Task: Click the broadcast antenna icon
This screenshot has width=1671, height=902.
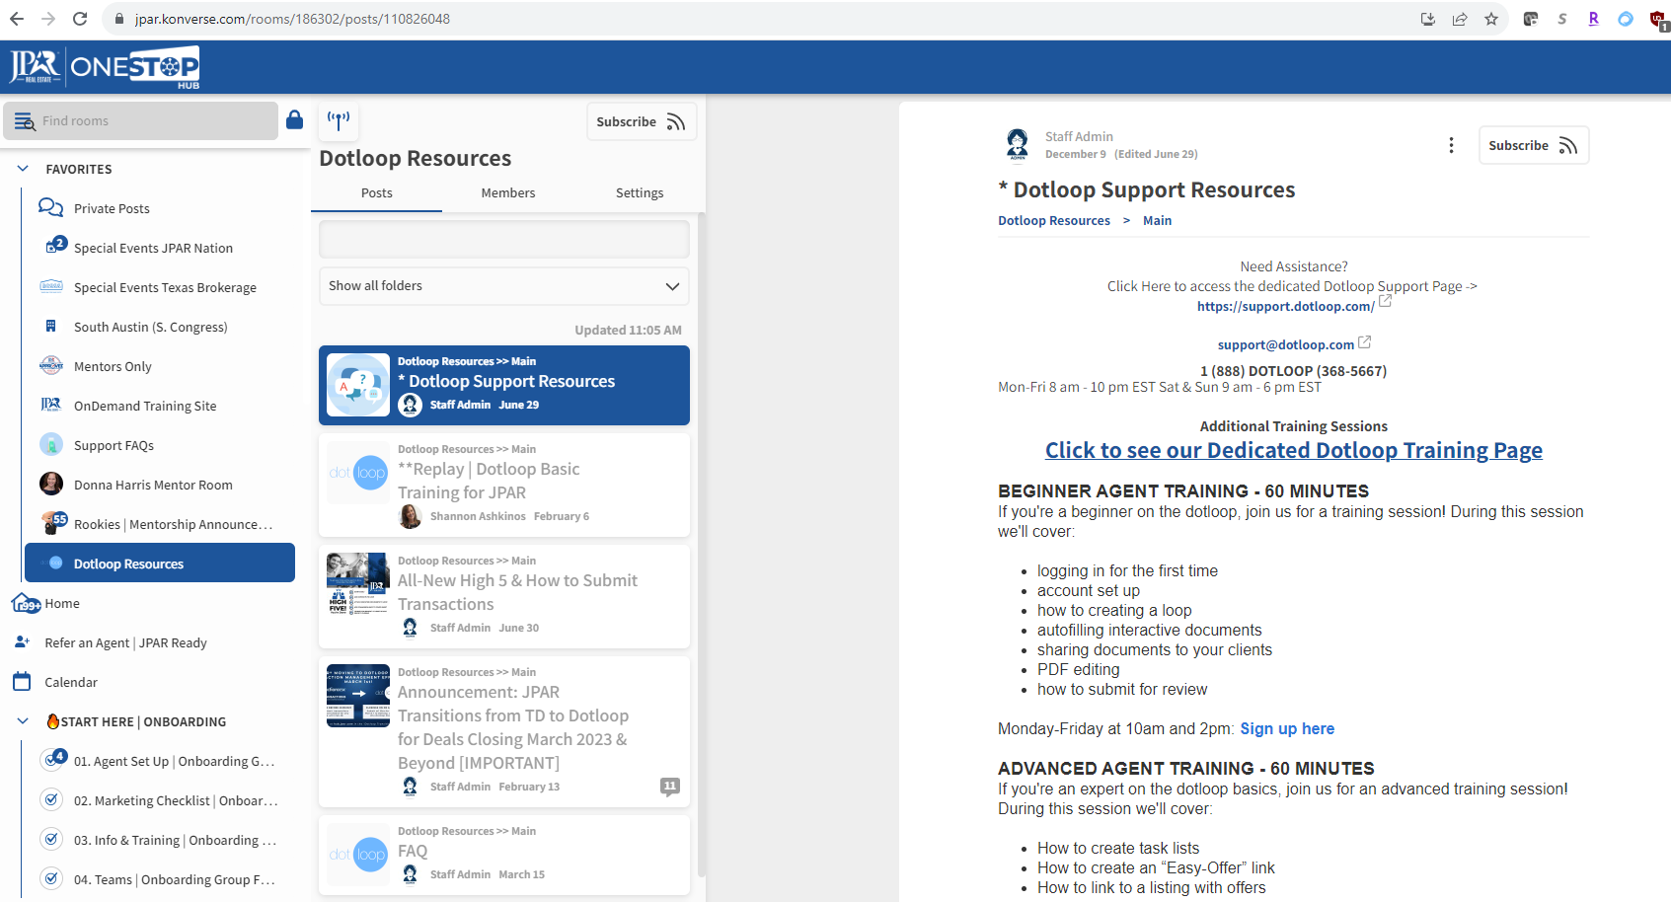Action: coord(339,121)
